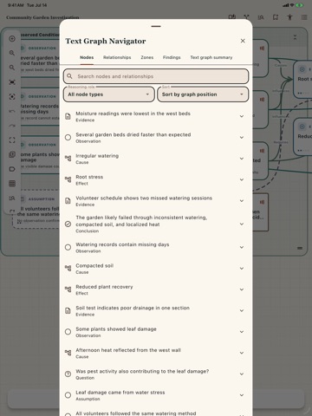Click the Reduced recovery node card in background graph
This screenshot has height=416, width=312.
point(302,137)
